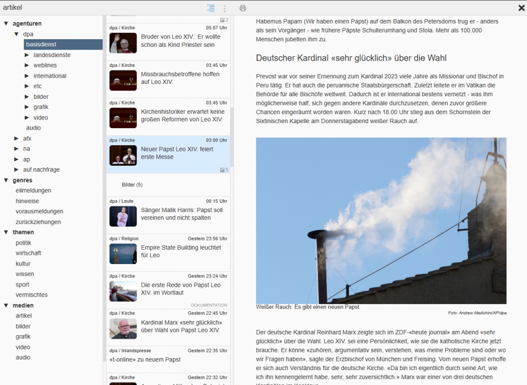Select bilder under medien
The width and height of the screenshot is (527, 385).
[x=23, y=326]
